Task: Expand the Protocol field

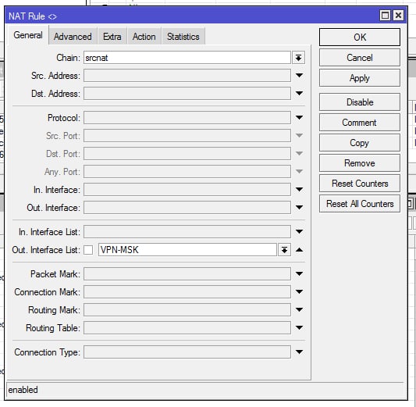Action: click(x=299, y=117)
